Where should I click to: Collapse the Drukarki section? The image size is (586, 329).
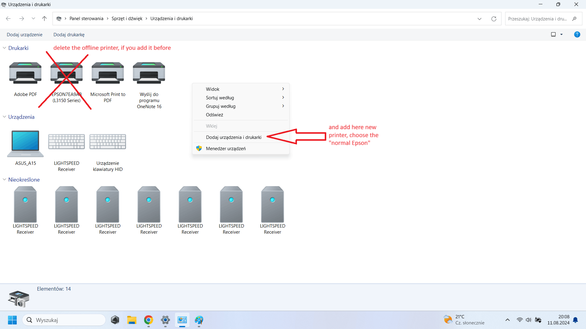(x=5, y=48)
